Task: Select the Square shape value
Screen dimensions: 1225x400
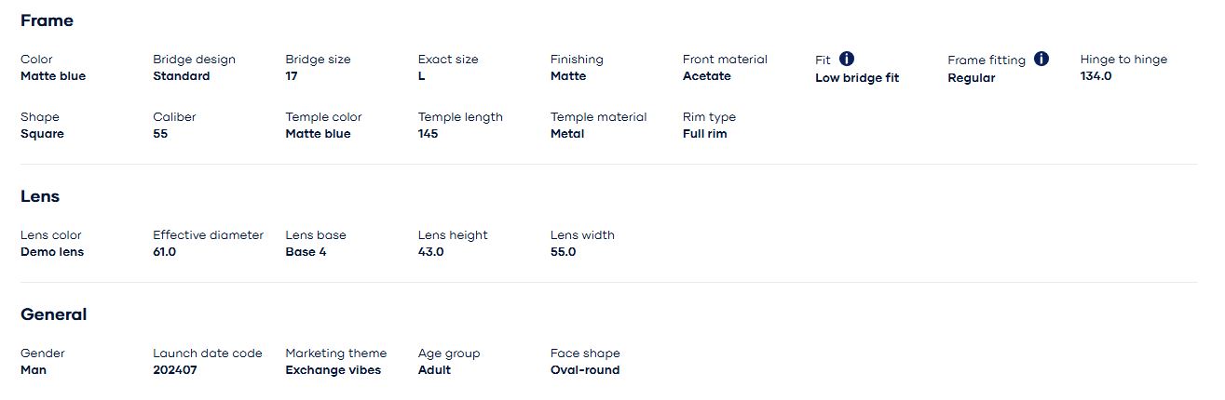Action: (x=42, y=134)
